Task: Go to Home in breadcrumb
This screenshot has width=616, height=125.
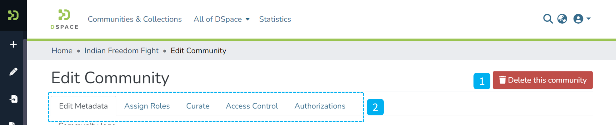Action: click(62, 51)
